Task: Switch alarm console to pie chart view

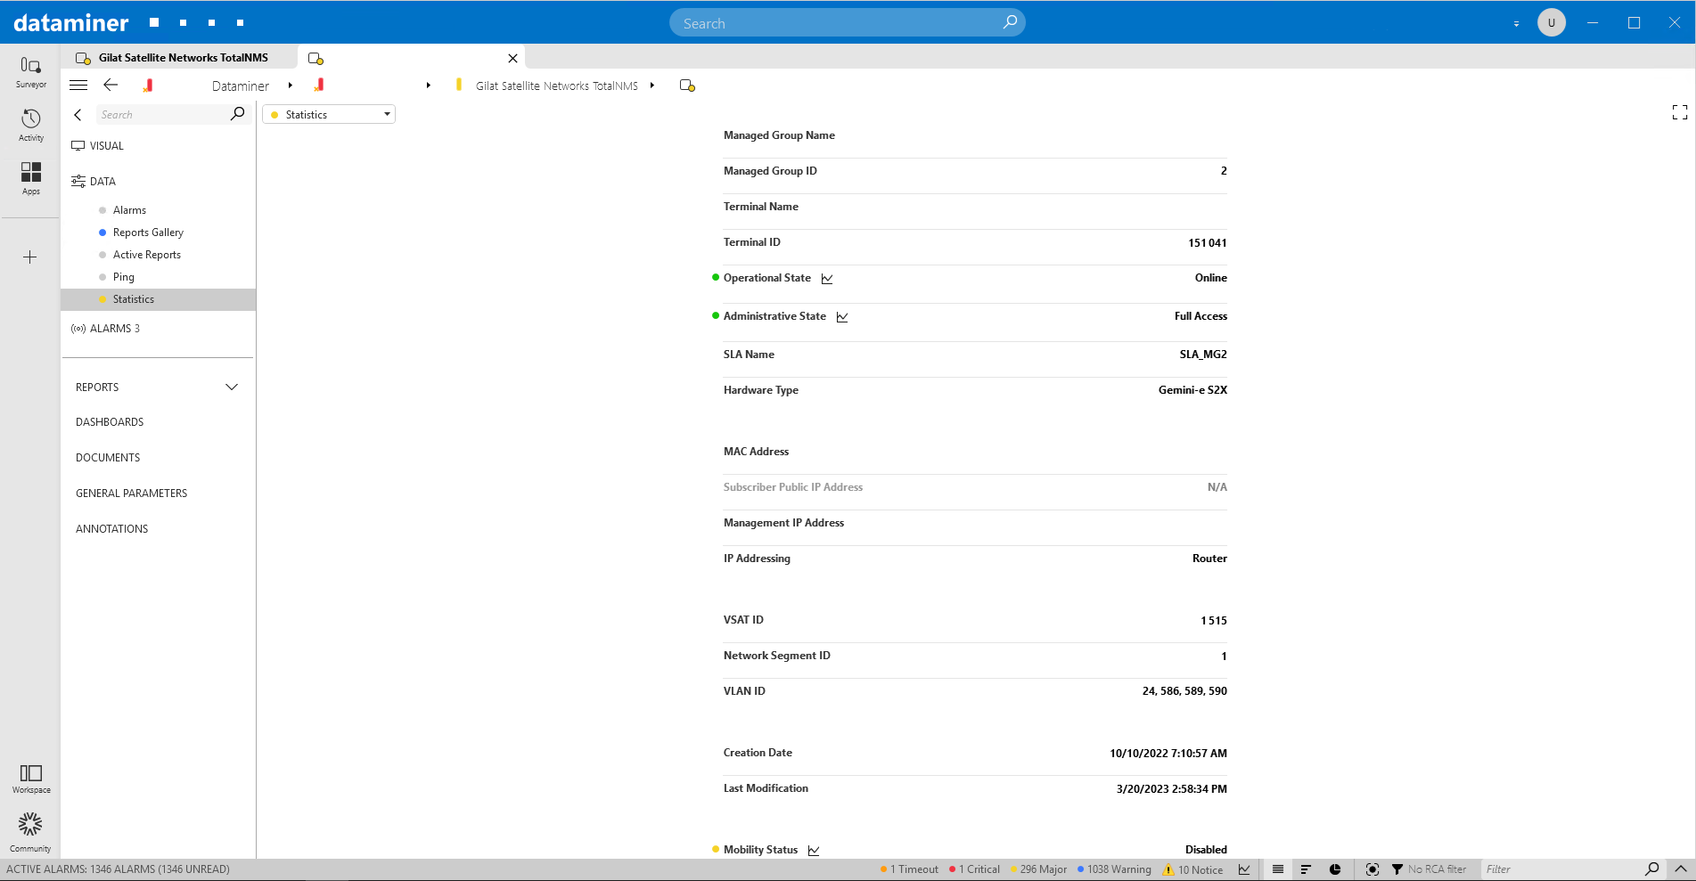Action: click(x=1335, y=869)
